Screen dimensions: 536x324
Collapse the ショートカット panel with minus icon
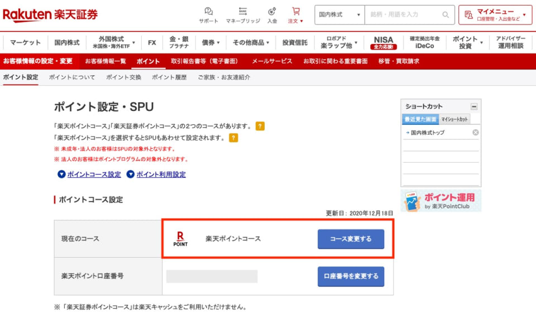point(474,107)
